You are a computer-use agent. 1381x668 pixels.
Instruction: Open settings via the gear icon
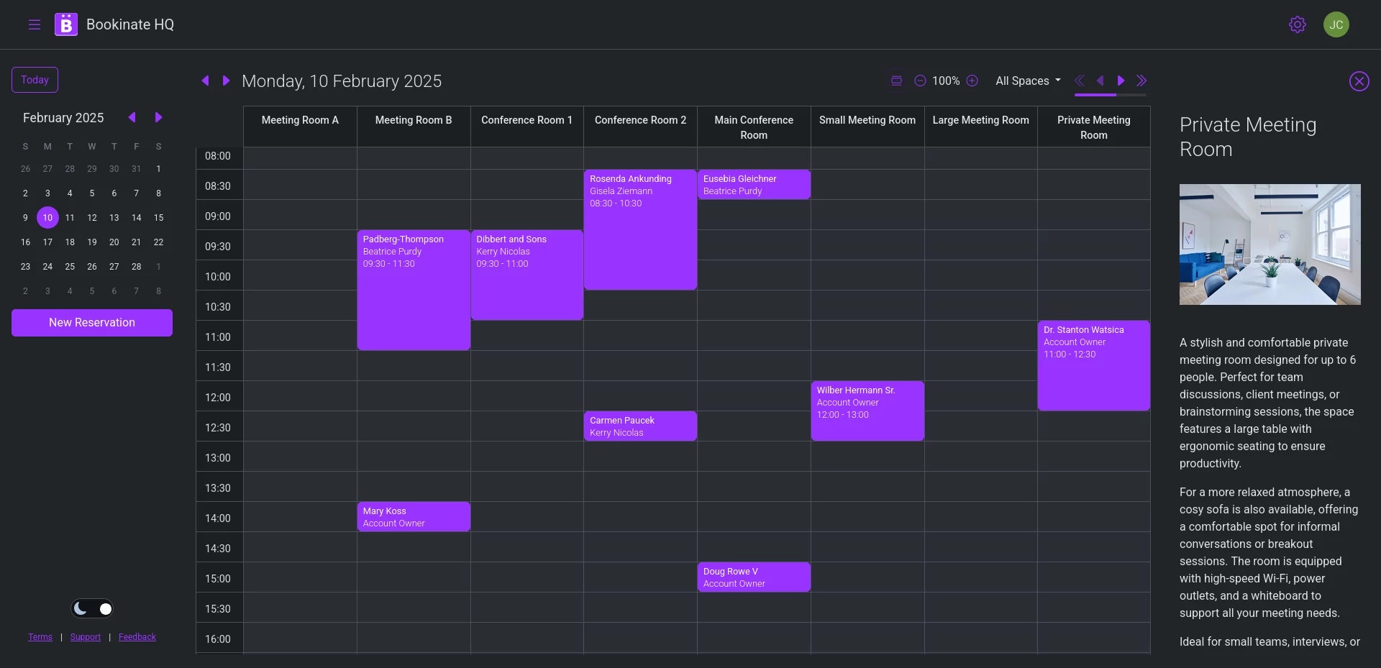(x=1298, y=24)
